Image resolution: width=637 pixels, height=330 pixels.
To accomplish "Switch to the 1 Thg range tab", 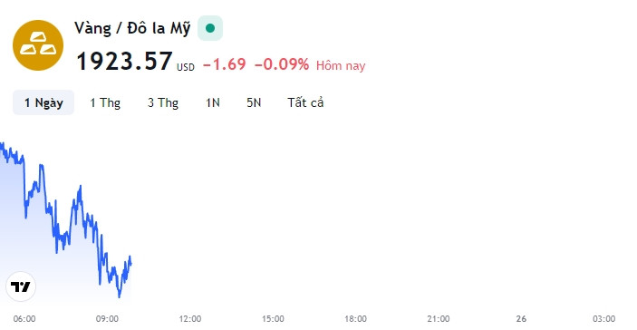I will 105,102.
